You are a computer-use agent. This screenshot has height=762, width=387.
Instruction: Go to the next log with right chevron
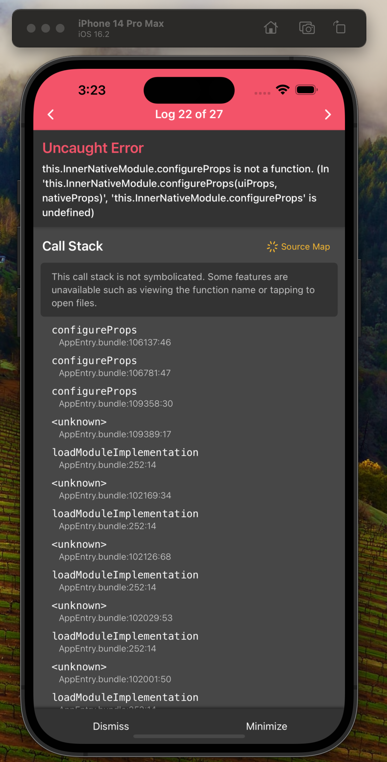click(x=328, y=114)
